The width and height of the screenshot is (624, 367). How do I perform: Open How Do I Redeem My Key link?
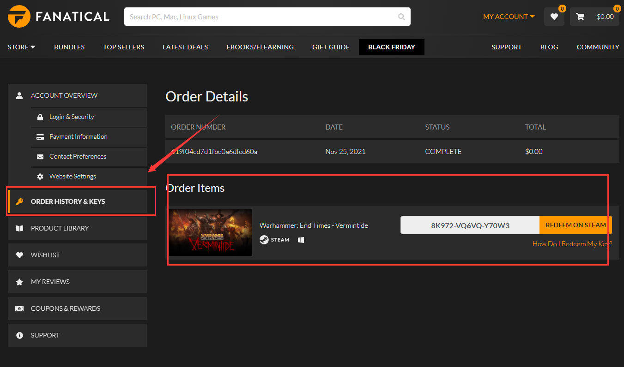click(572, 244)
